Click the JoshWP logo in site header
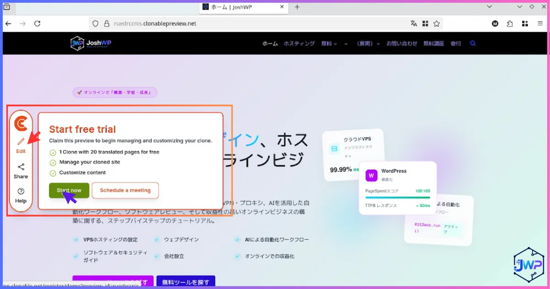The width and height of the screenshot is (550, 289). (91, 43)
